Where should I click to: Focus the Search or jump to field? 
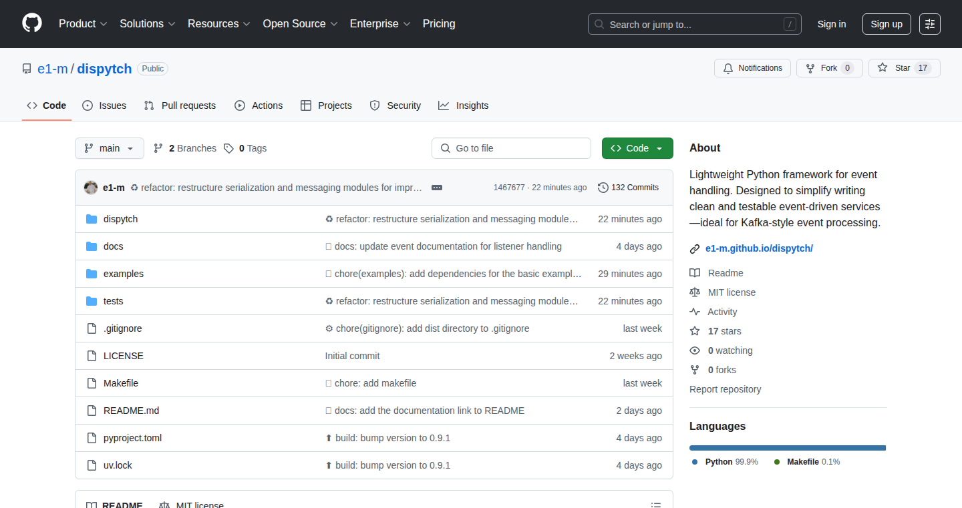[x=695, y=24]
